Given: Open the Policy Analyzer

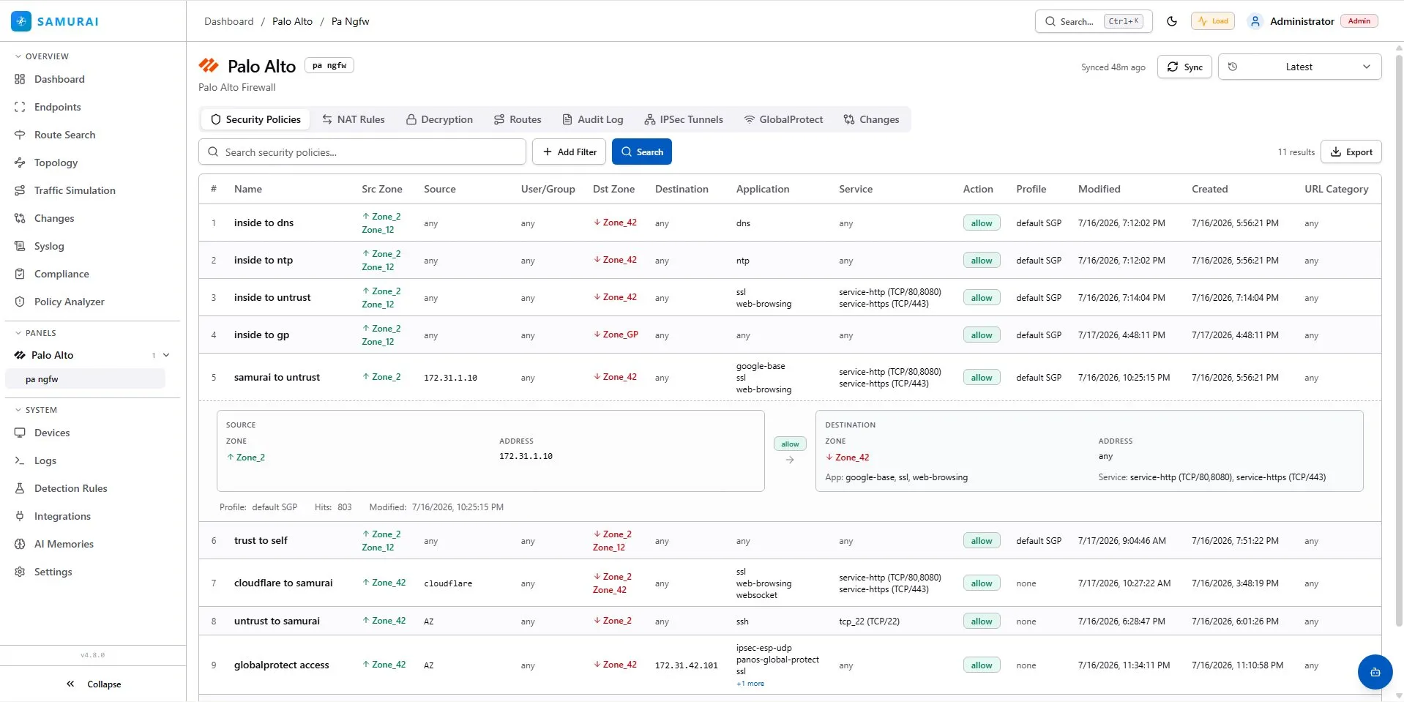Looking at the screenshot, I should point(69,302).
